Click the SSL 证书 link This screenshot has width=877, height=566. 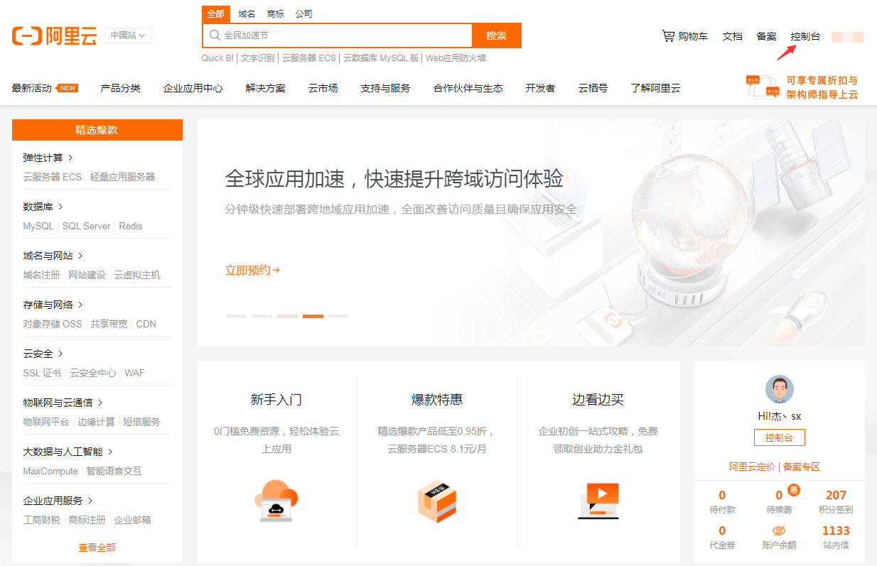[42, 373]
